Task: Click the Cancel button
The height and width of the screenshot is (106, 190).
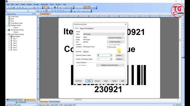Action: coord(114,81)
